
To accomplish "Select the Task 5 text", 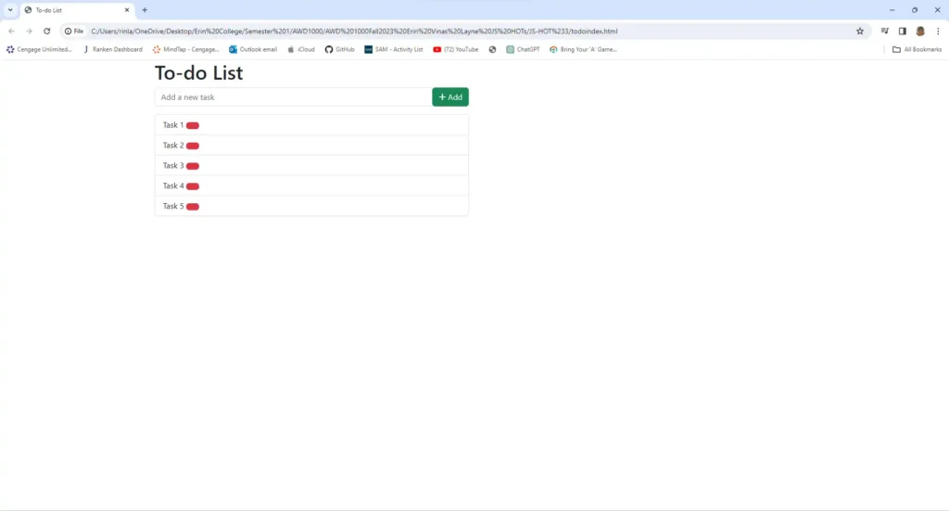I will [173, 206].
